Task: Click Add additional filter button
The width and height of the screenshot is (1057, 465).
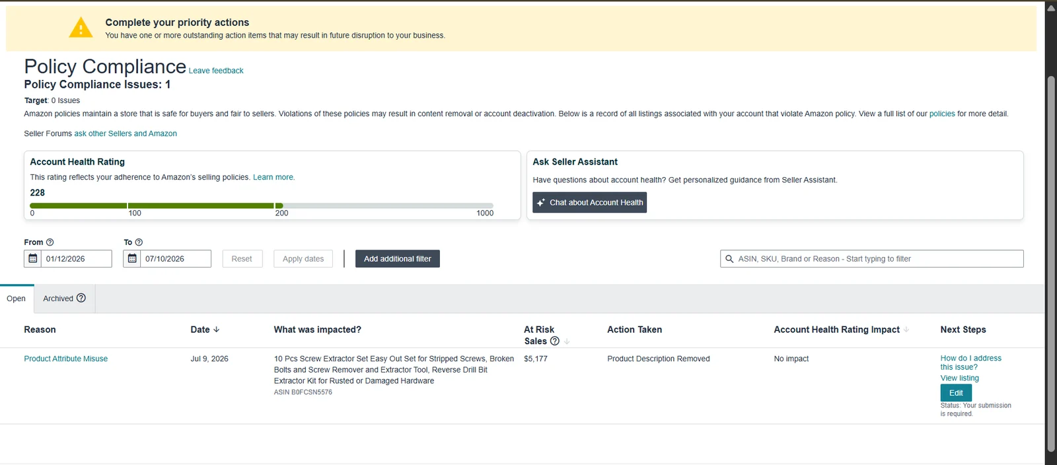Action: click(x=397, y=259)
